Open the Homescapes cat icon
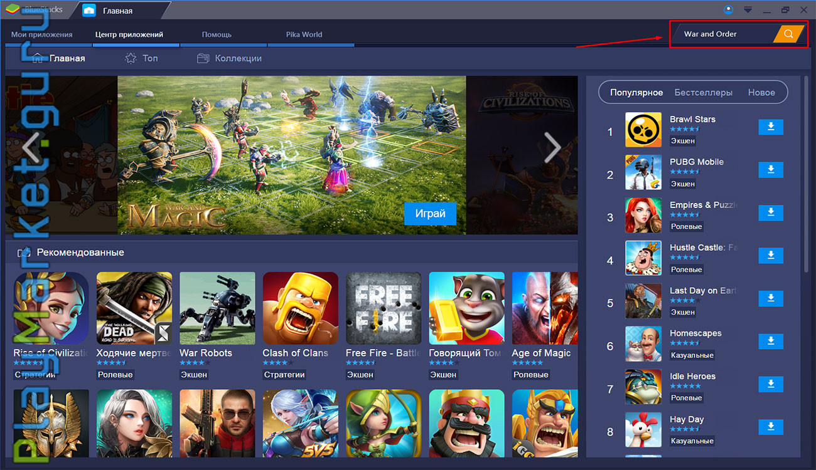The width and height of the screenshot is (816, 470). [643, 344]
